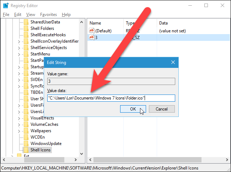Click tree pane horizontal scroll right arrow
Screen dimensions: 231x172
click(x=76, y=160)
